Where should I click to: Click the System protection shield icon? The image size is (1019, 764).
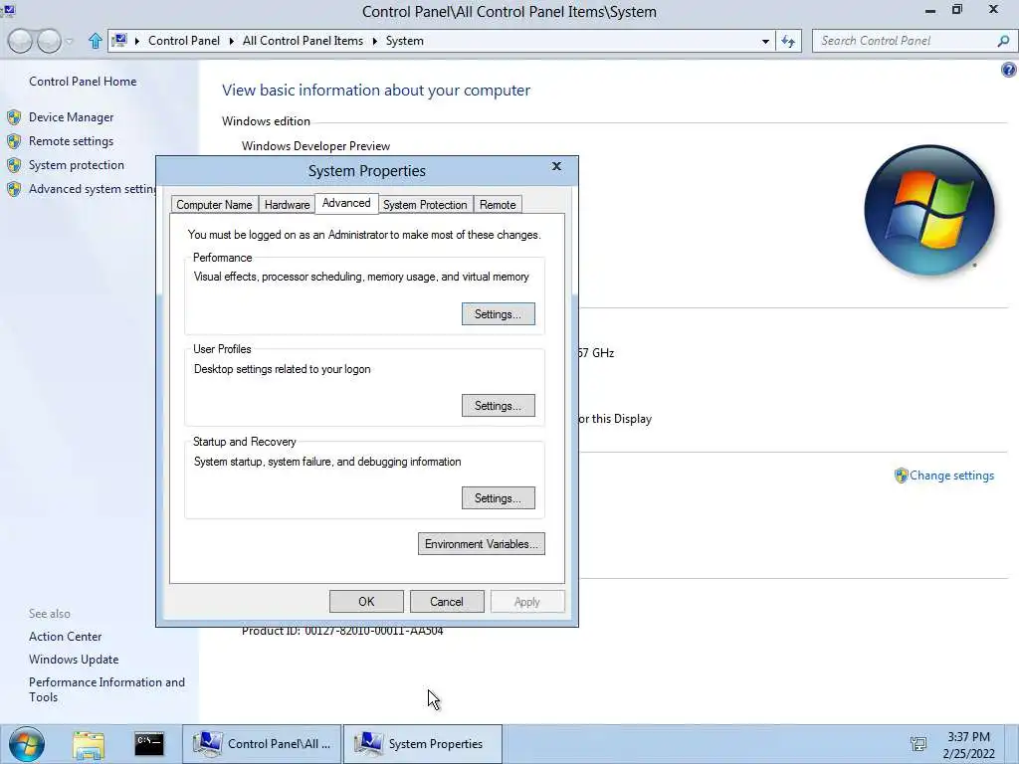click(14, 165)
